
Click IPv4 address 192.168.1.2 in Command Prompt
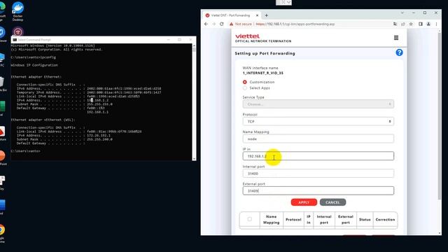(x=98, y=100)
